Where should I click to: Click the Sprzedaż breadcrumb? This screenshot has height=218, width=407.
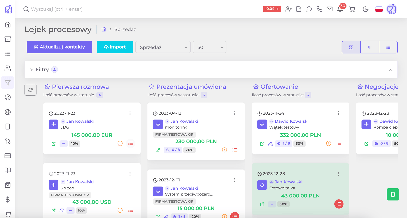[125, 29]
